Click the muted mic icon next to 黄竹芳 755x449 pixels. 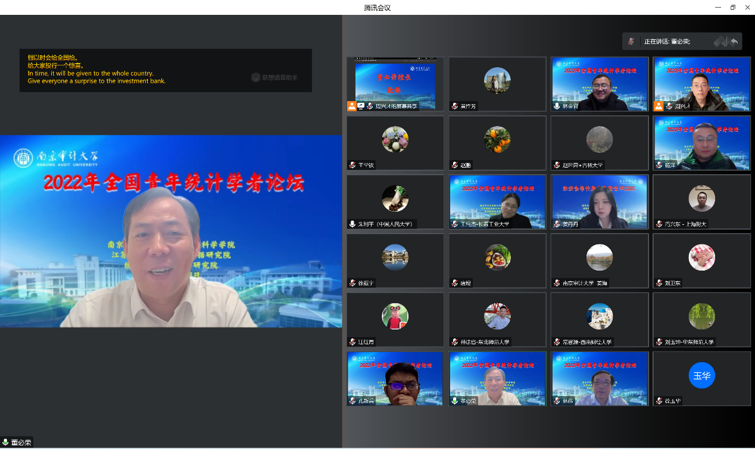click(455, 106)
